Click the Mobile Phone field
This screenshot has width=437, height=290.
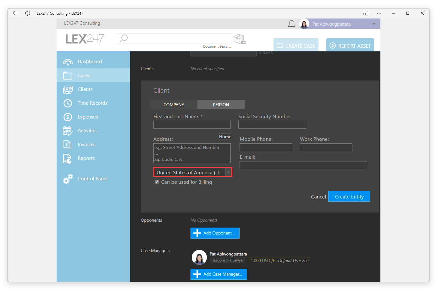pyautogui.click(x=266, y=147)
